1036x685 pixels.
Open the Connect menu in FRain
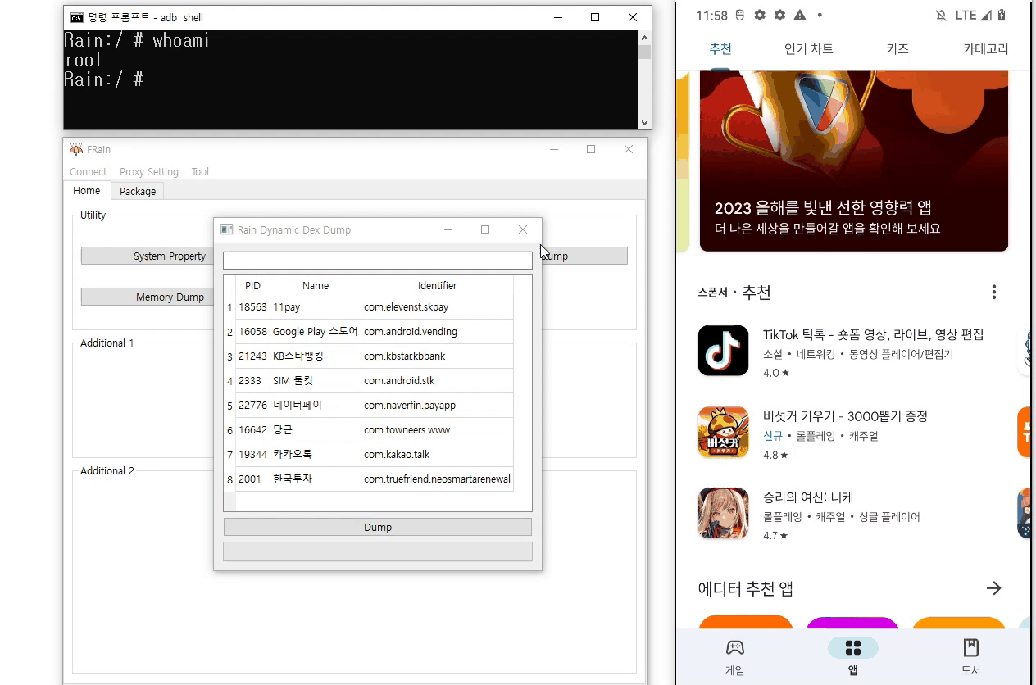point(88,172)
